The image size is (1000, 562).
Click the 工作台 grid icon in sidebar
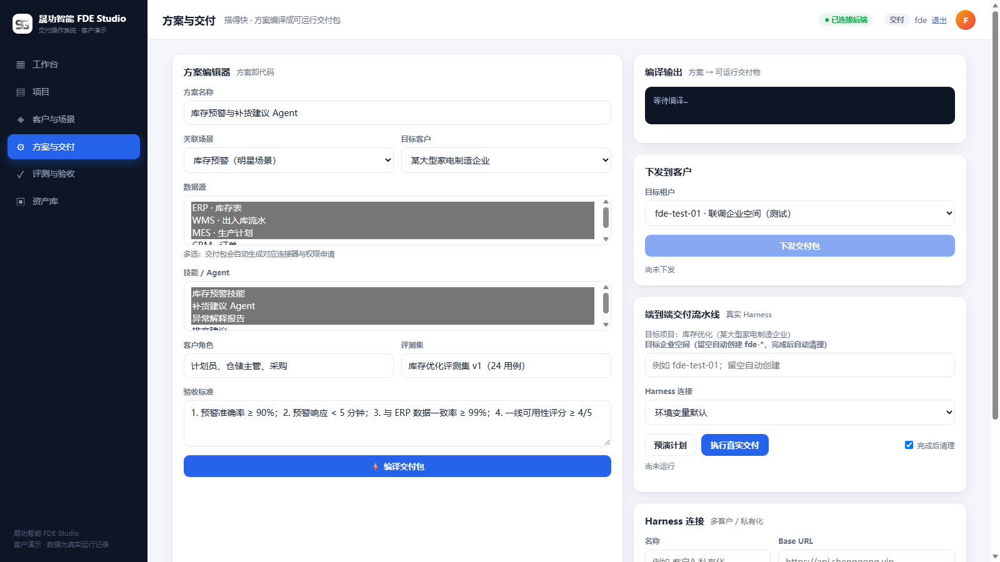click(x=21, y=65)
